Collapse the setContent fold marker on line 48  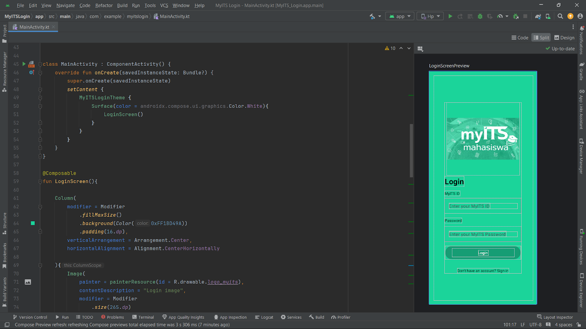[40, 90]
